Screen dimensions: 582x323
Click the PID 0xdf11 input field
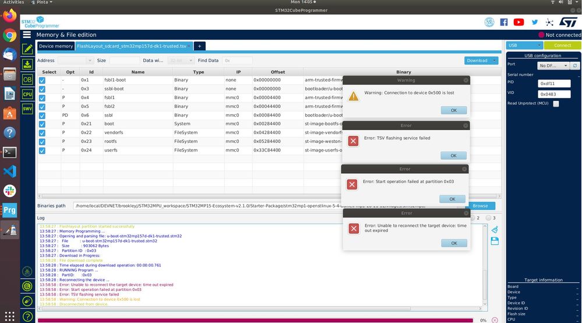(554, 83)
